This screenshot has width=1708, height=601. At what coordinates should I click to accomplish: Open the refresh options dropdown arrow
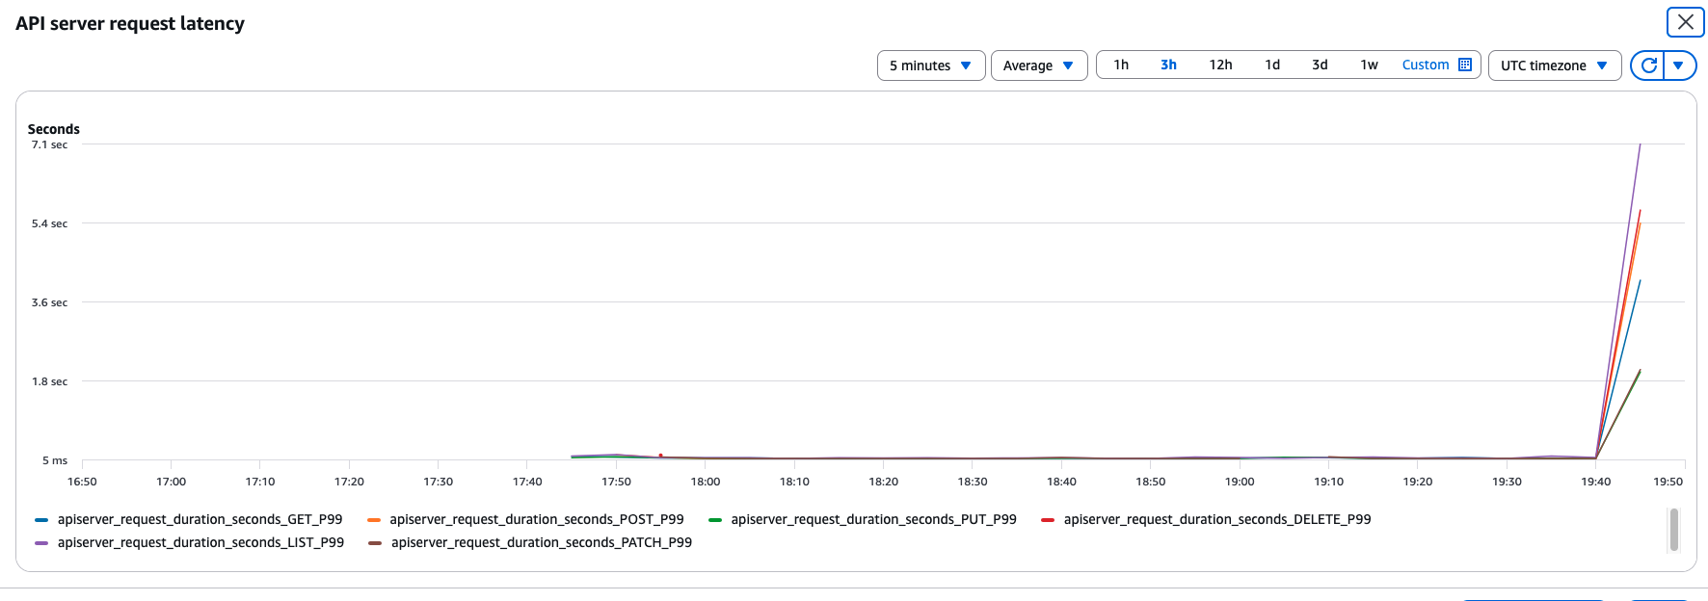click(1679, 65)
